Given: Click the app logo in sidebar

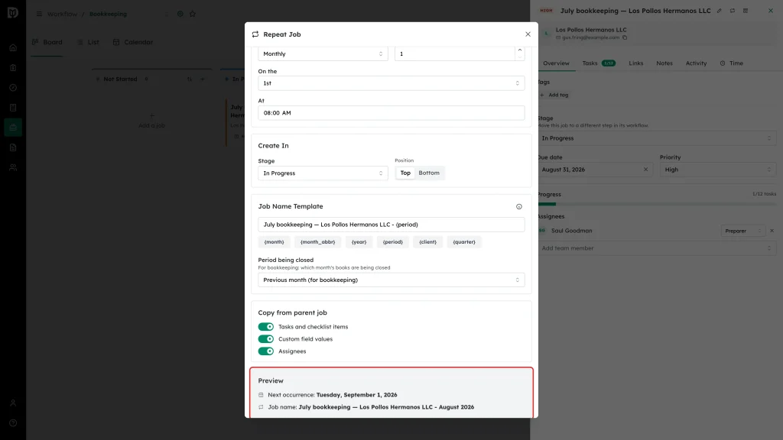Looking at the screenshot, I should point(13,12).
